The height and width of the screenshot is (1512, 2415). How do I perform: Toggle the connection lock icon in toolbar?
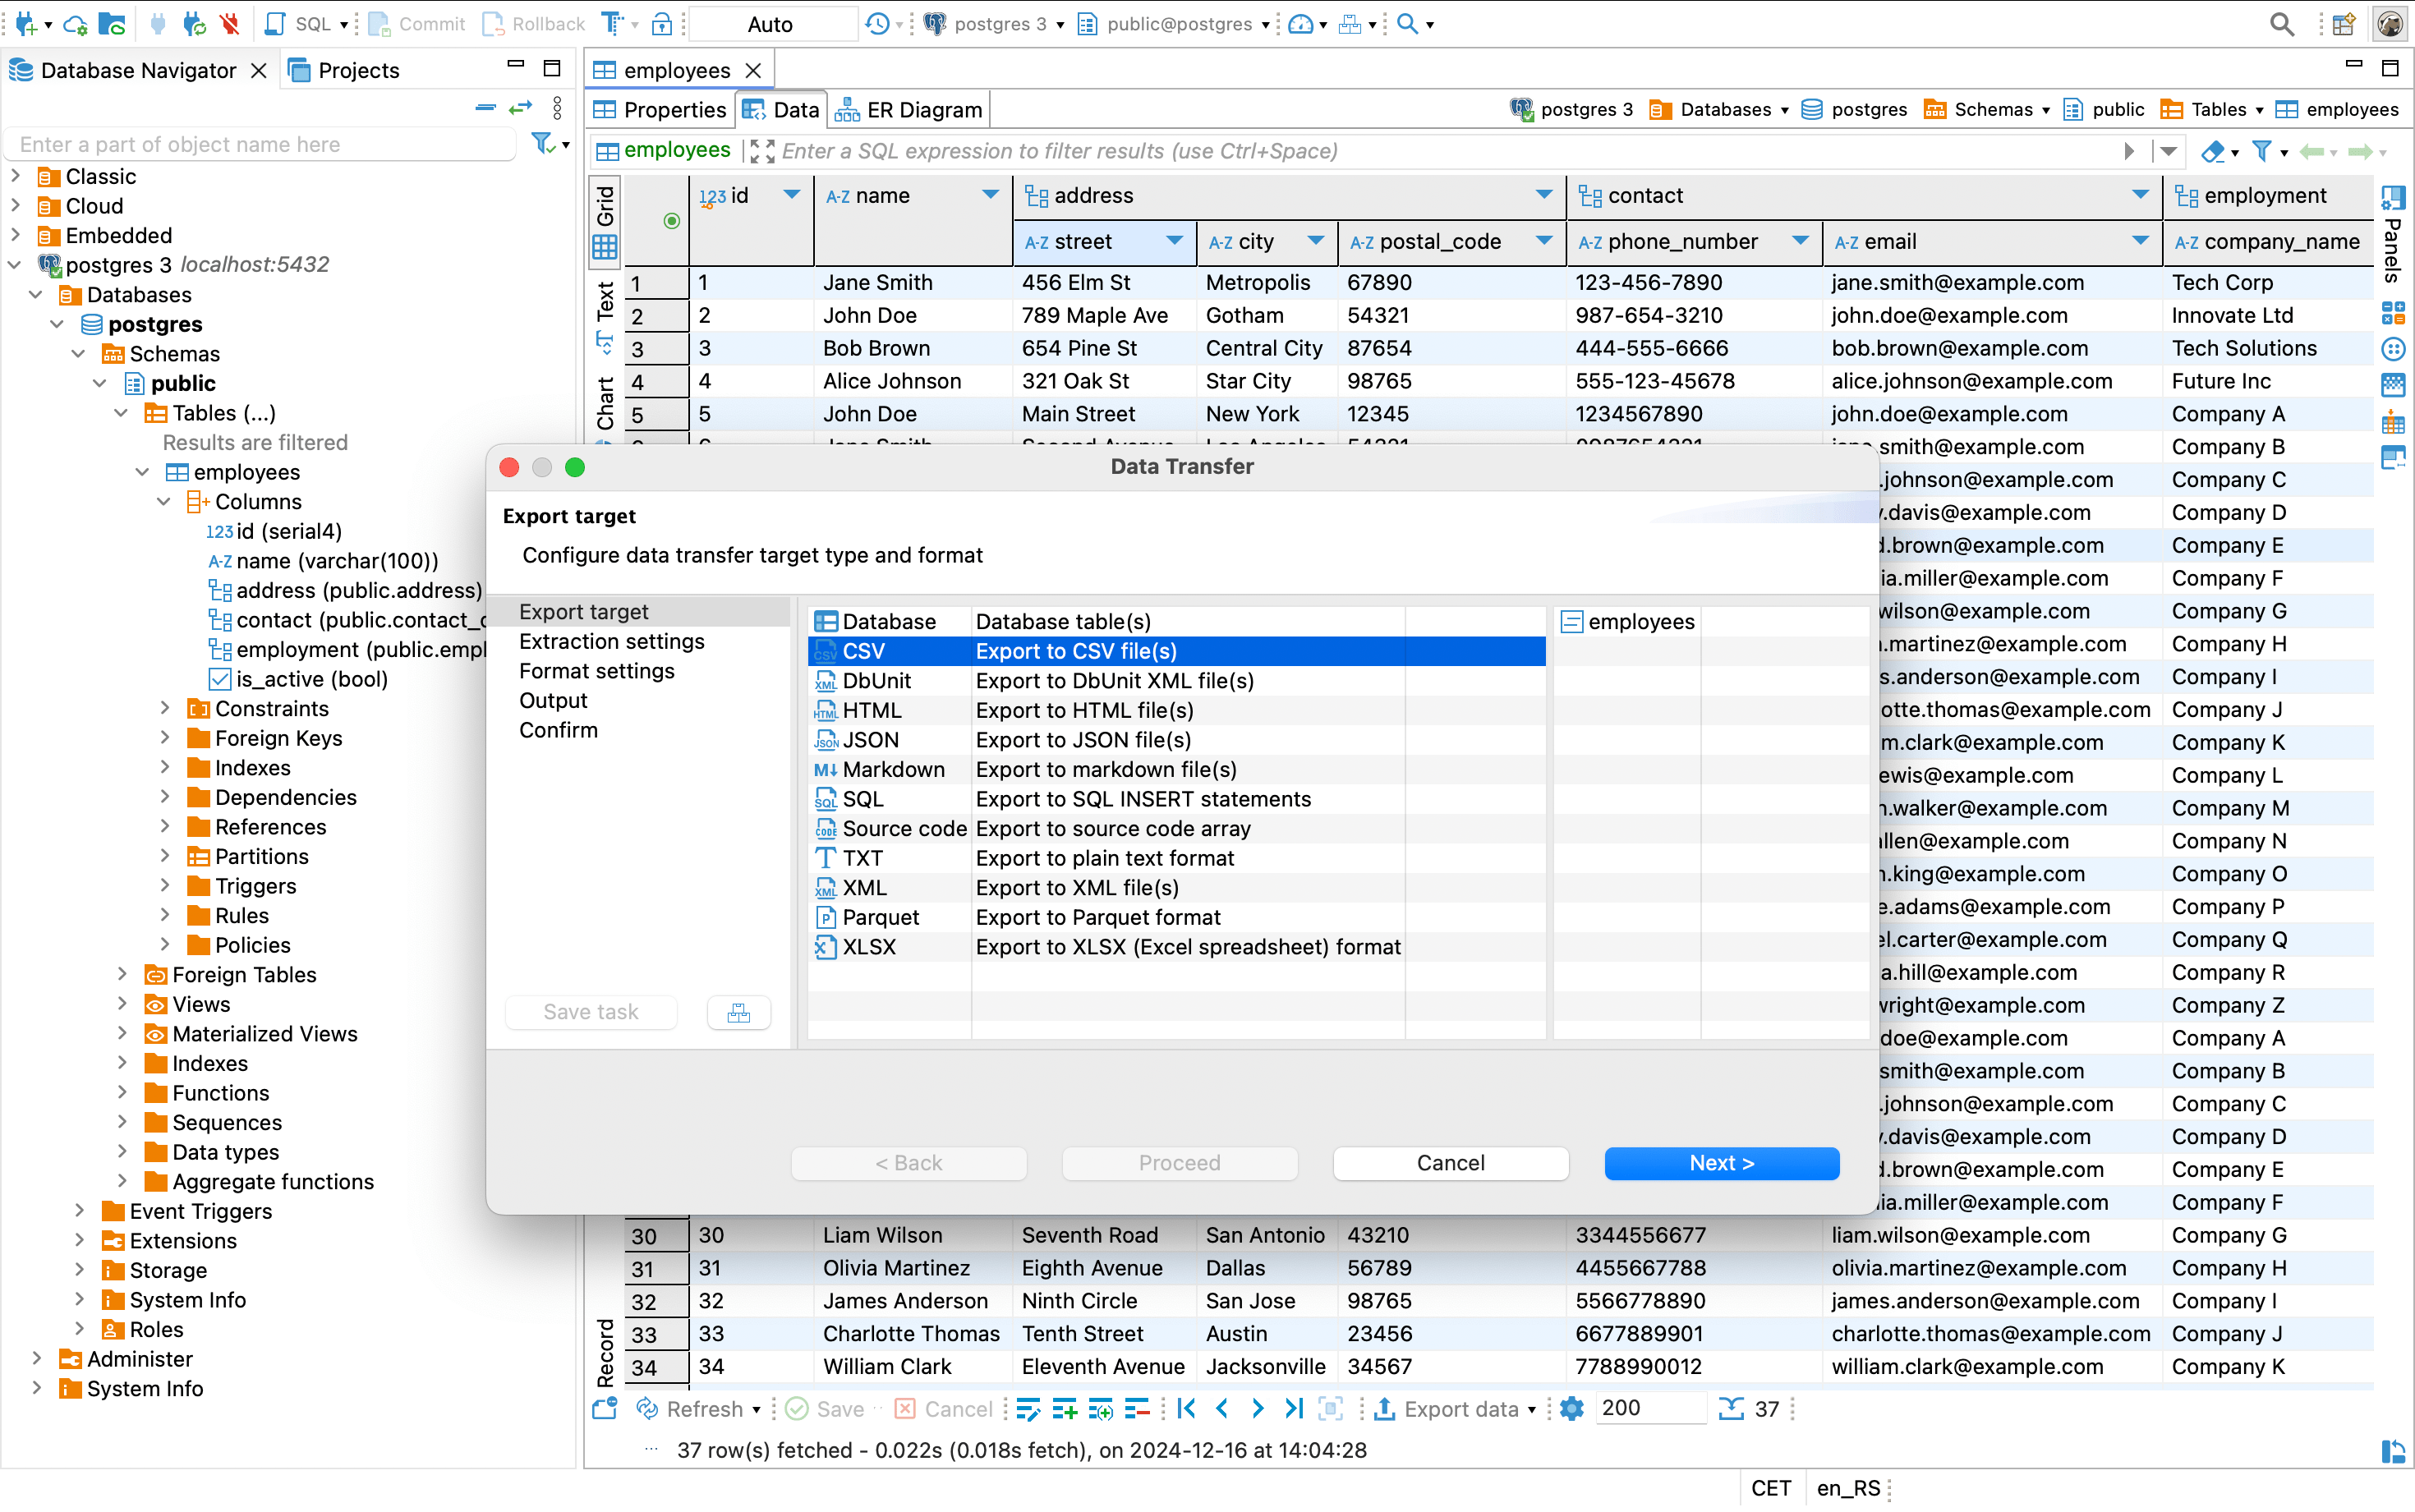coord(661,23)
